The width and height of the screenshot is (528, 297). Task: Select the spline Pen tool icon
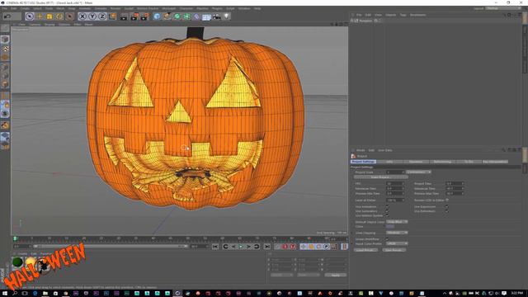(x=167, y=16)
